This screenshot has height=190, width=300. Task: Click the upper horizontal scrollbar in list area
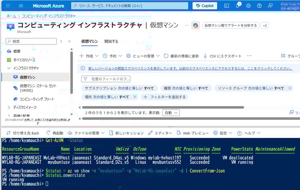click(163, 108)
